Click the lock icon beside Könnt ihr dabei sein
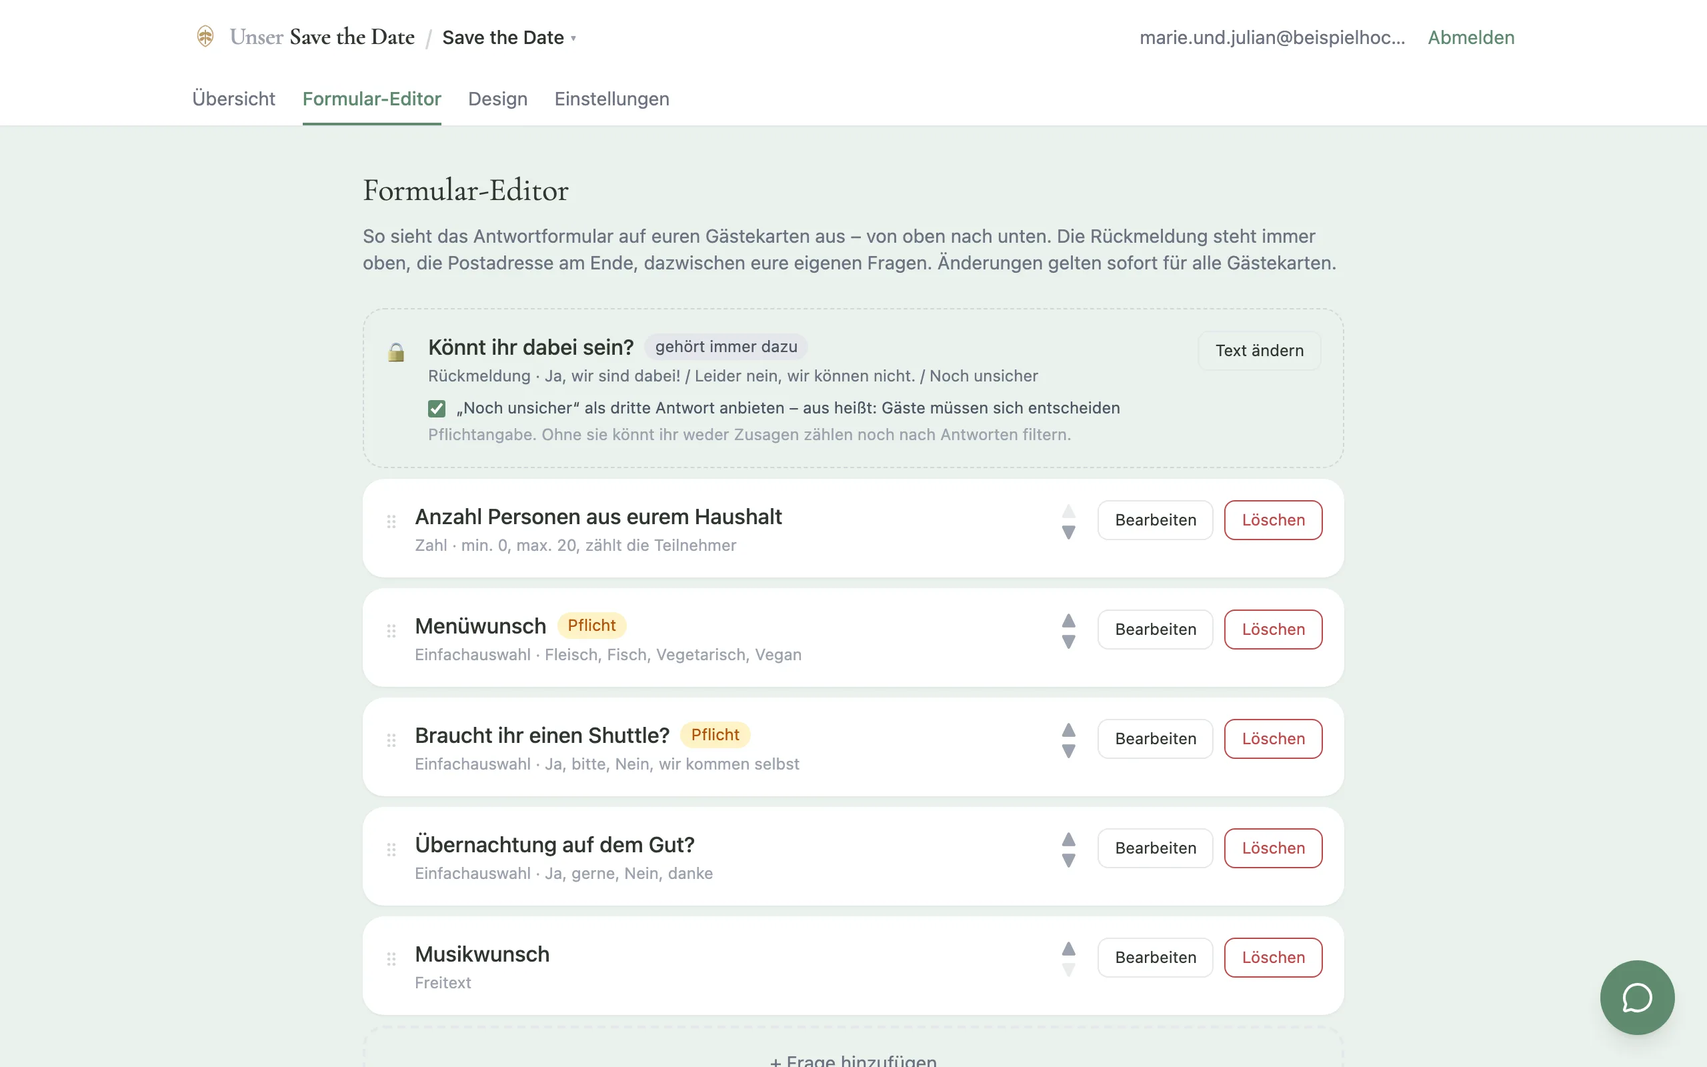1707x1067 pixels. 397,351
